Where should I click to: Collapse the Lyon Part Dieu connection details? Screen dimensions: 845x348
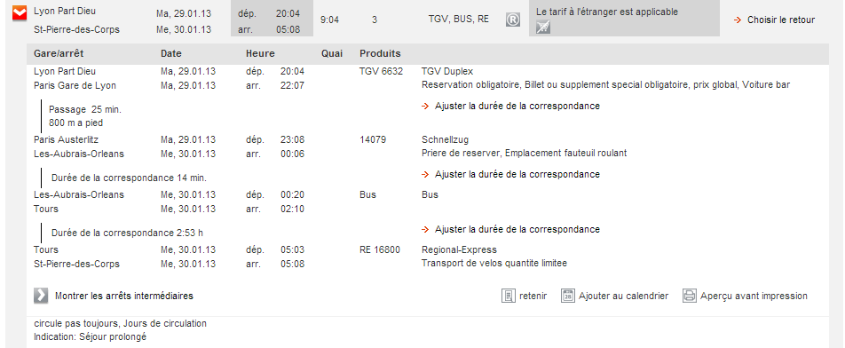coord(20,13)
